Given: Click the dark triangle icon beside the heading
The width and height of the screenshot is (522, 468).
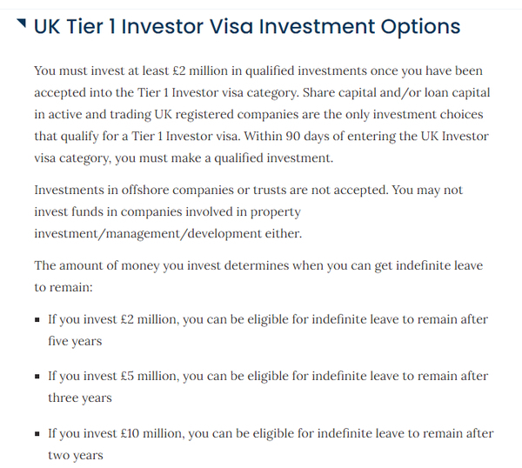Looking at the screenshot, I should tap(21, 23).
